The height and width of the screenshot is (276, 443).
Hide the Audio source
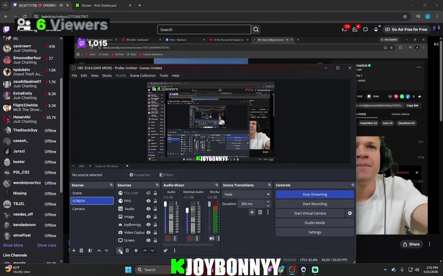tap(148, 209)
